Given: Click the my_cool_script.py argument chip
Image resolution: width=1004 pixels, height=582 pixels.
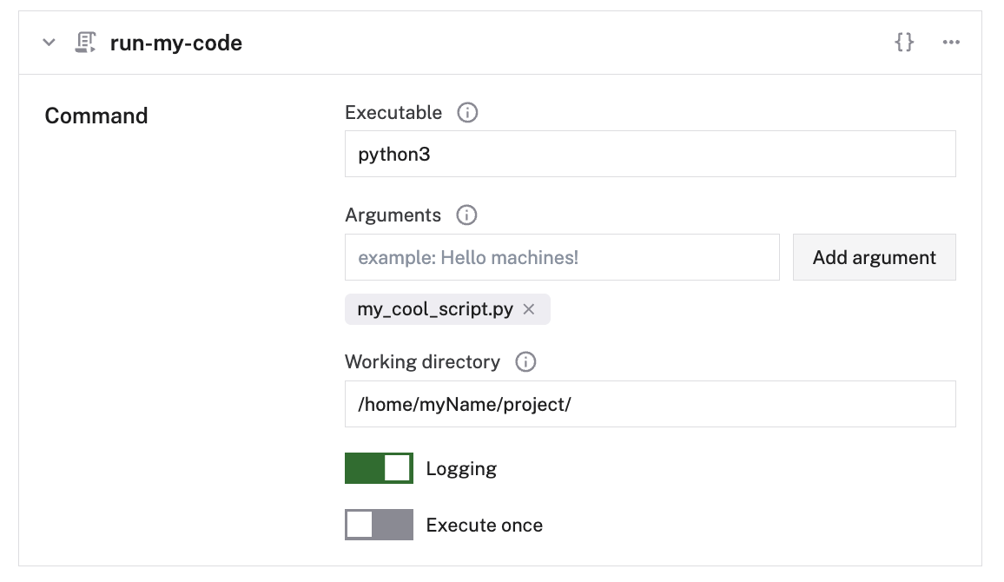Looking at the screenshot, I should click(435, 310).
